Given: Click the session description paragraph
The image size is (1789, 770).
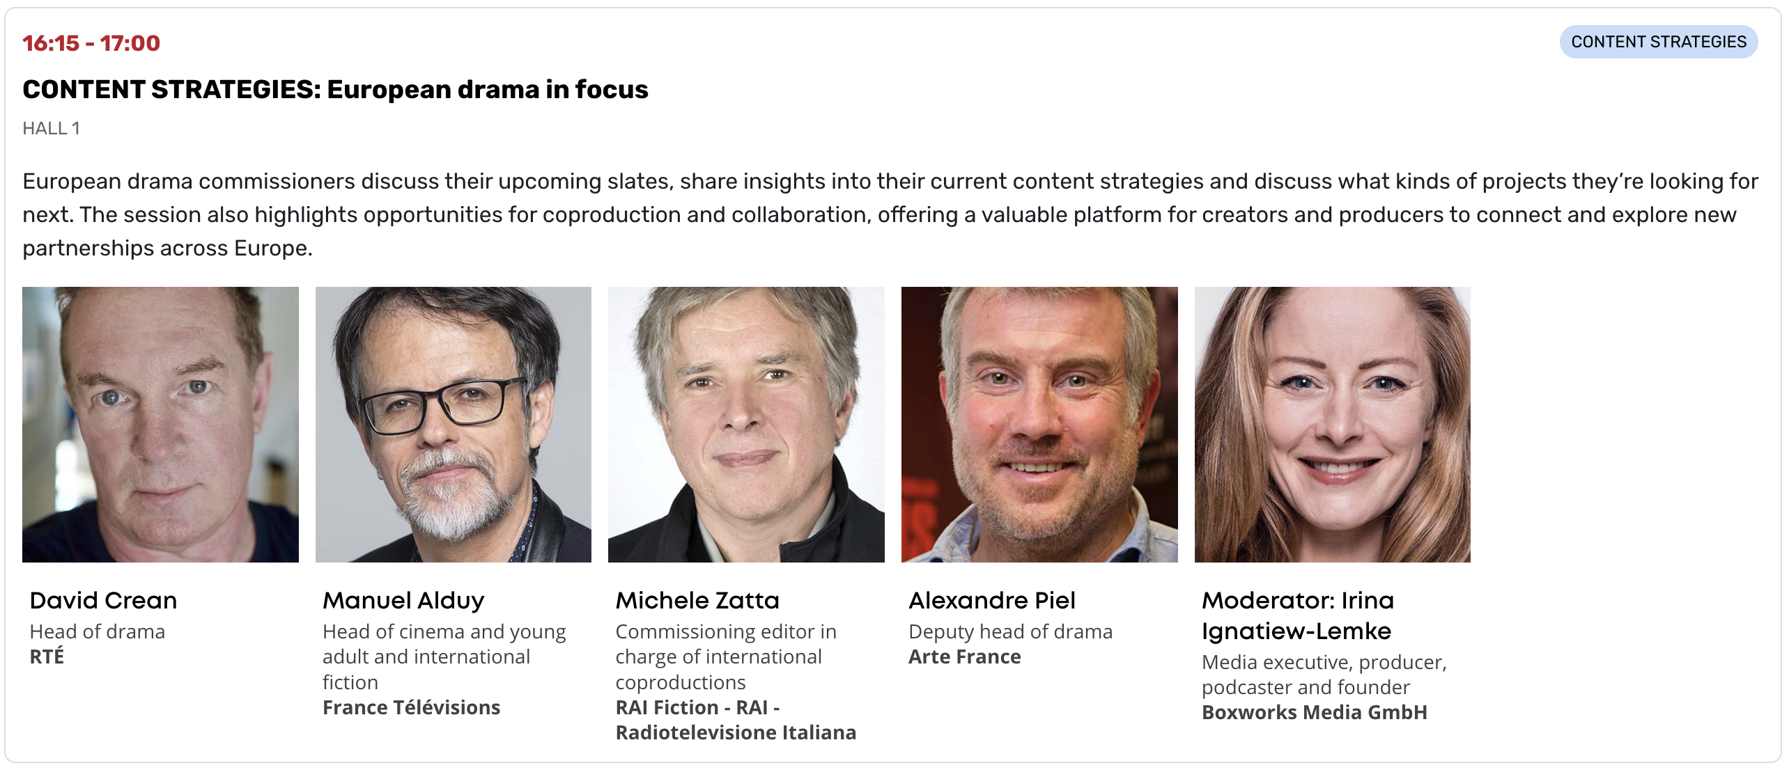Looking at the screenshot, I should click(x=890, y=214).
